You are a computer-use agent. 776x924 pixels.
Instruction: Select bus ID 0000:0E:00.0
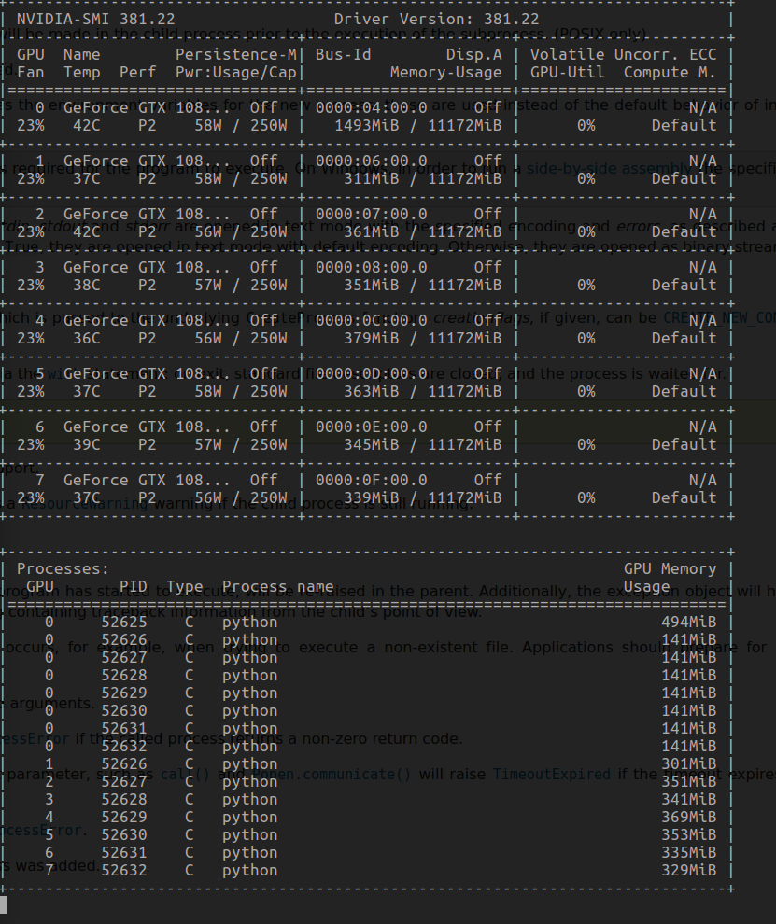pos(372,427)
